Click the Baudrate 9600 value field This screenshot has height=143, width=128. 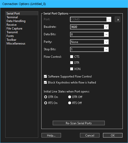(87, 27)
